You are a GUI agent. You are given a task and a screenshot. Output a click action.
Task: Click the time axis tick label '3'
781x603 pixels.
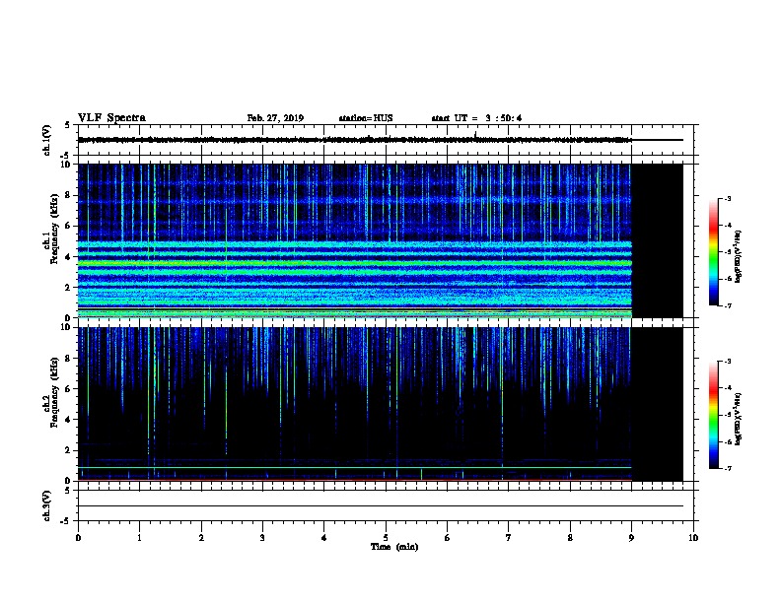[262, 537]
